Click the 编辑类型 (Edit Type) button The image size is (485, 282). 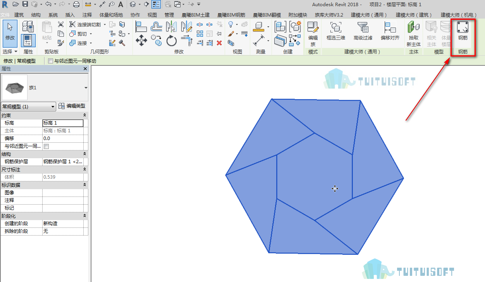pyautogui.click(x=72, y=106)
